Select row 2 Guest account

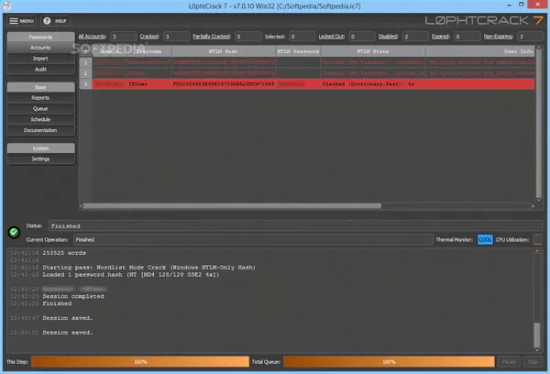(313, 73)
